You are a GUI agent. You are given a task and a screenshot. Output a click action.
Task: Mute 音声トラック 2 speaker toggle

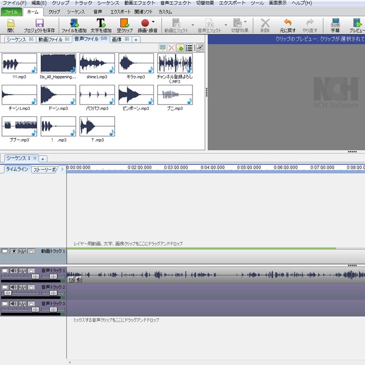click(14, 287)
